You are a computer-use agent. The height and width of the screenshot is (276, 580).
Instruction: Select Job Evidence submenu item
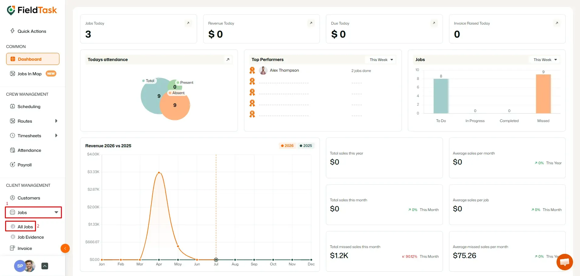[x=31, y=237]
